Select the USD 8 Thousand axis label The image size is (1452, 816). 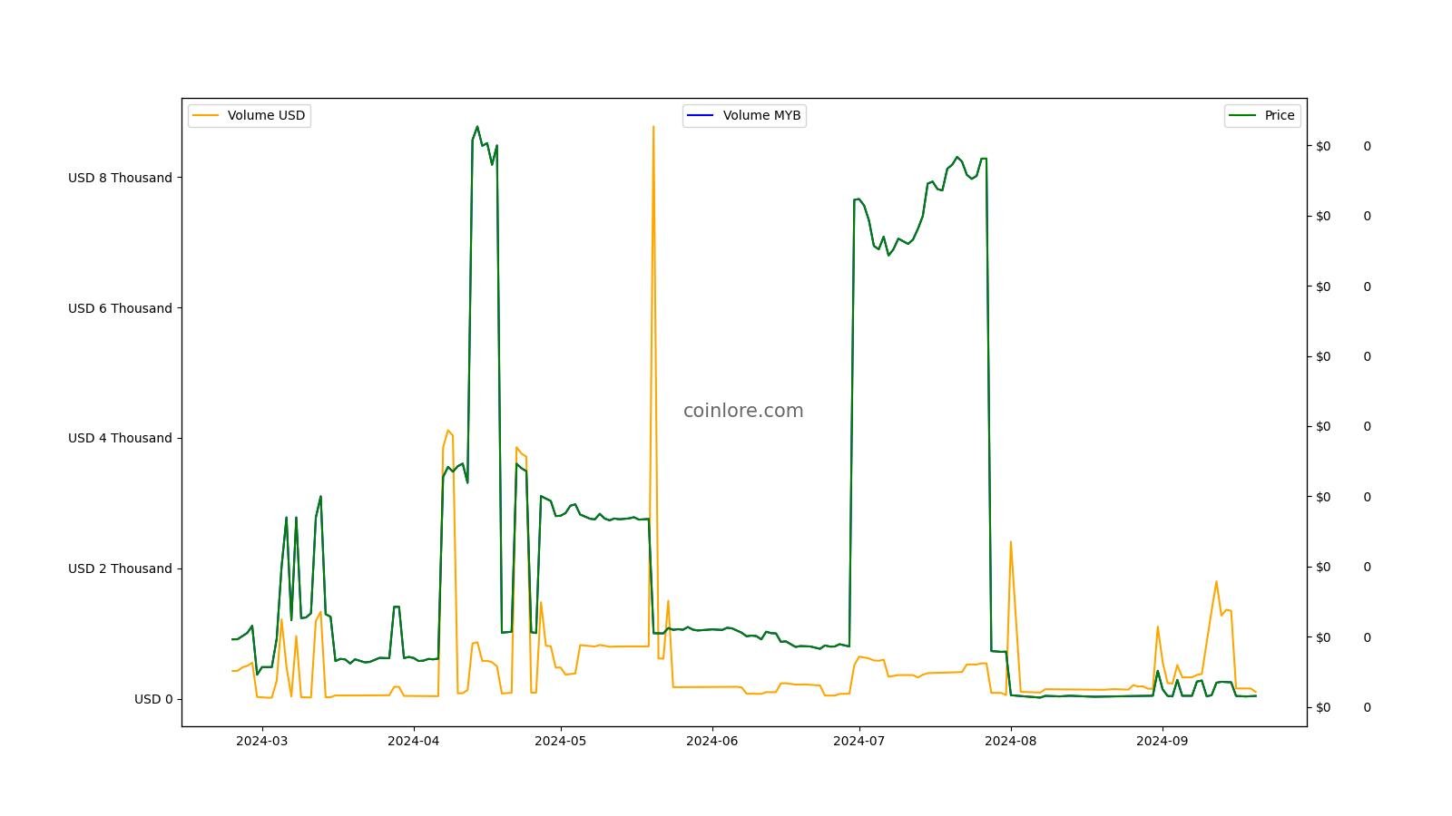120,178
